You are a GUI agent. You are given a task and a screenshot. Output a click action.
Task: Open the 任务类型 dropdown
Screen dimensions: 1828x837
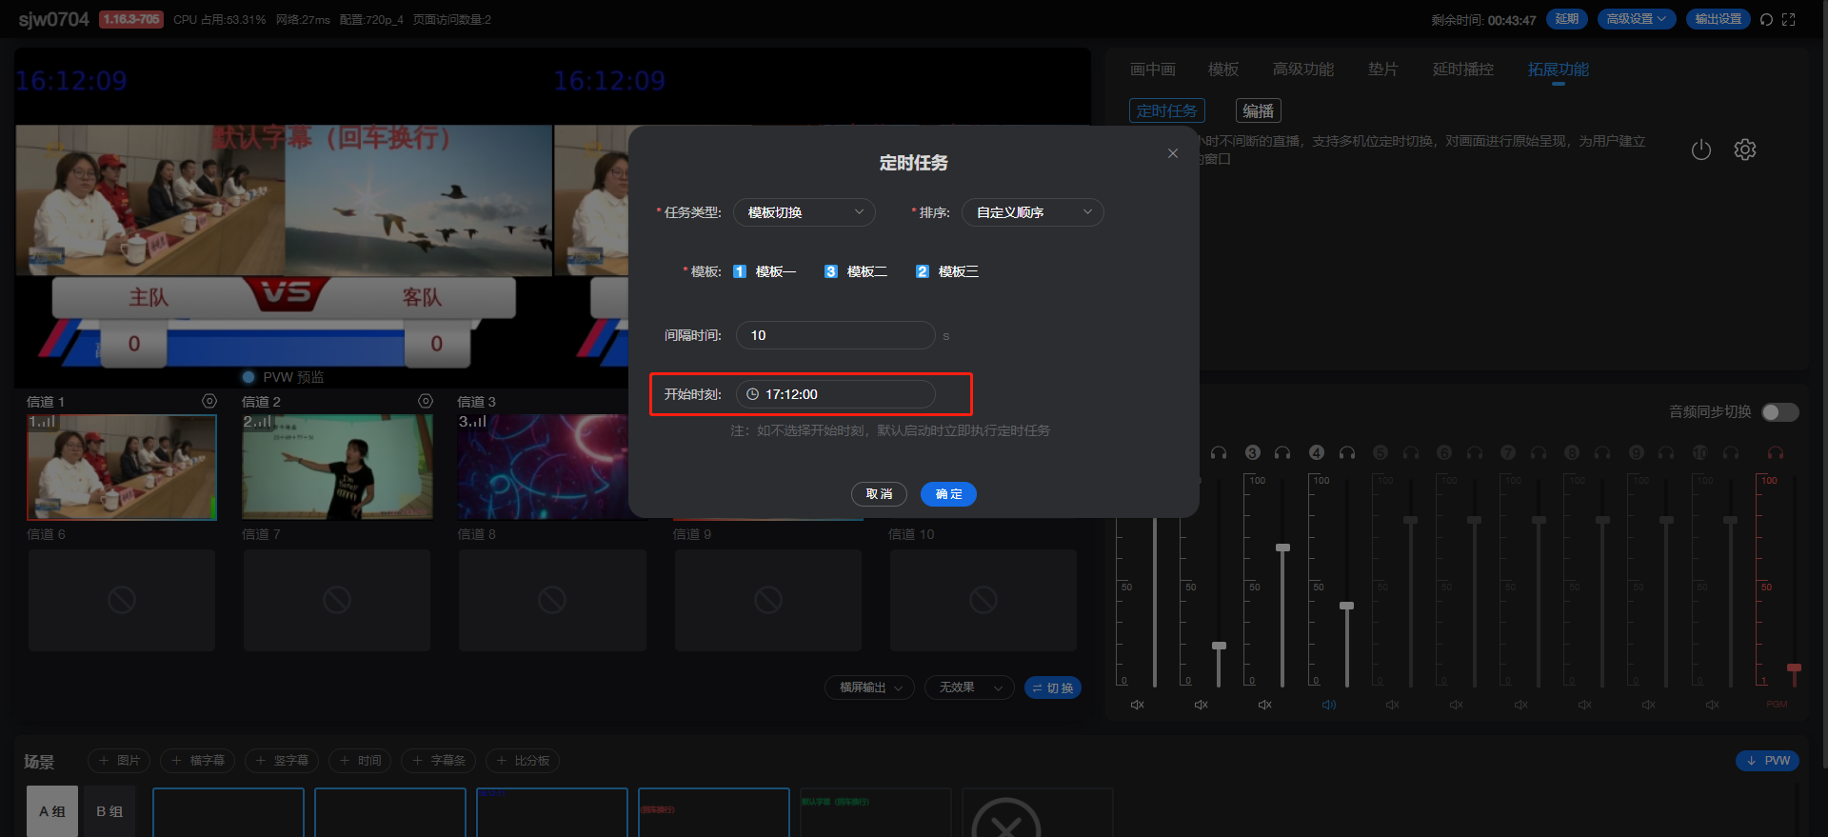pyautogui.click(x=804, y=212)
